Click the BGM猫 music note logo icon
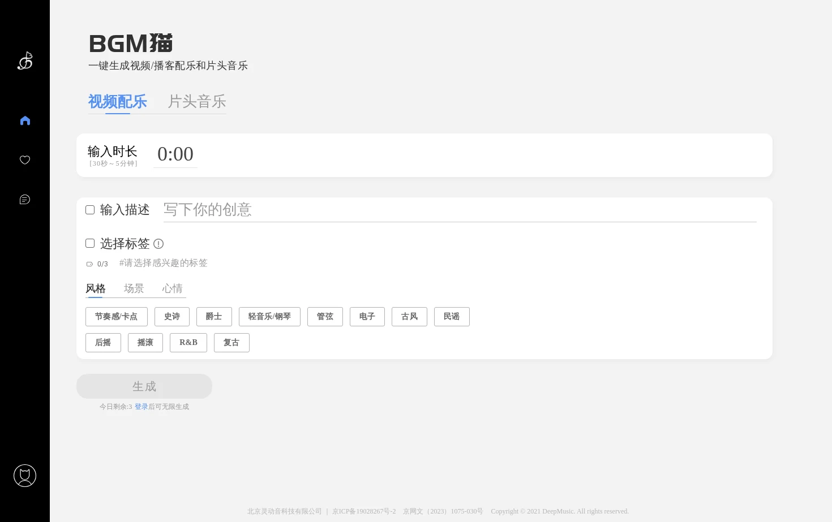This screenshot has width=832, height=522. coord(25,61)
